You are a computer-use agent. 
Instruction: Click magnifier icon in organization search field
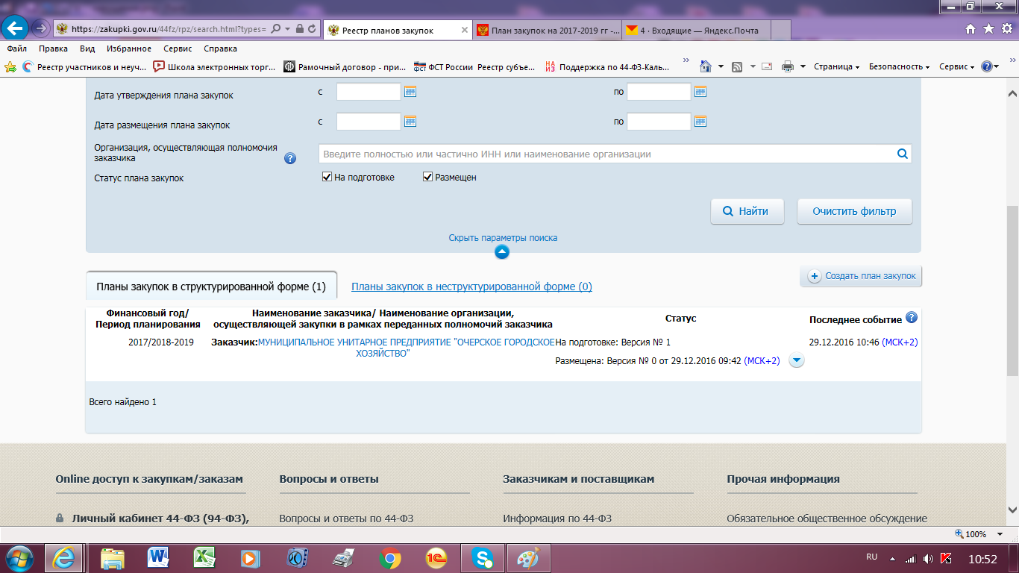pyautogui.click(x=902, y=154)
